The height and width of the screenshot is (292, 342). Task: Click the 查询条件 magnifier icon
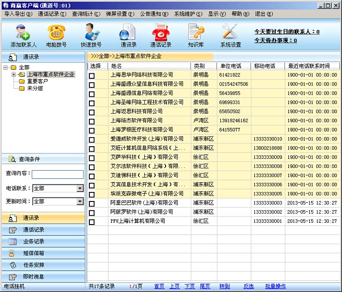(12, 159)
